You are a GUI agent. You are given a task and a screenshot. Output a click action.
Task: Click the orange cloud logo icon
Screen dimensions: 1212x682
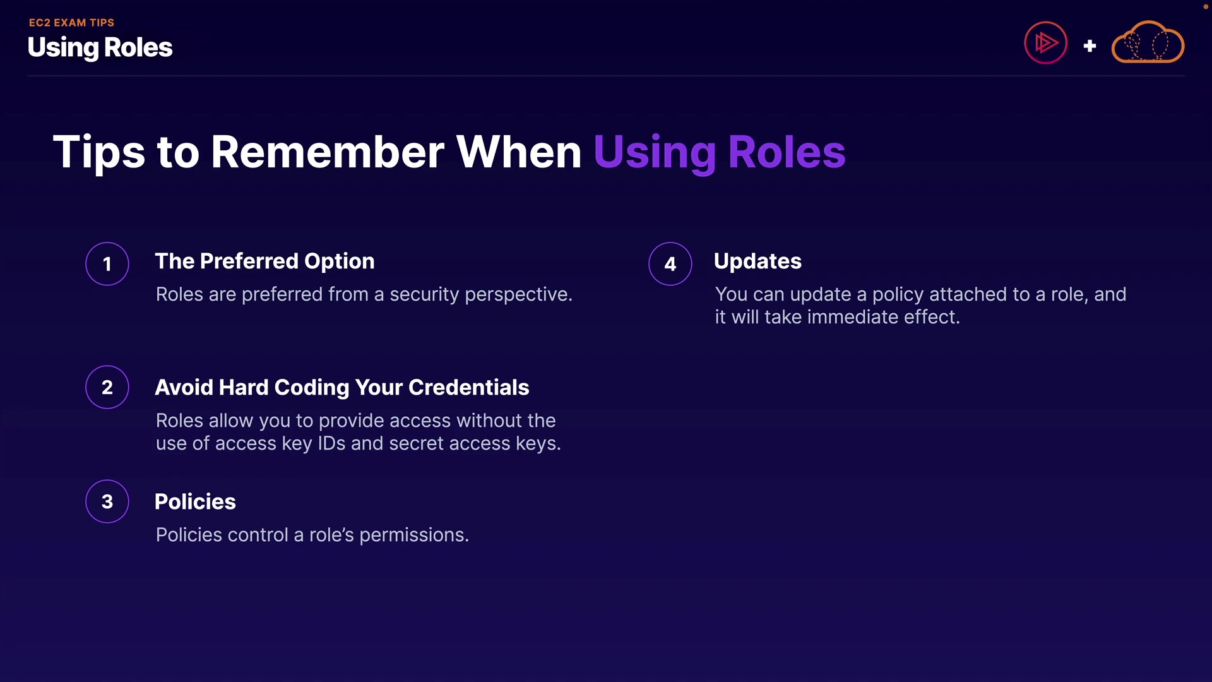click(x=1148, y=43)
